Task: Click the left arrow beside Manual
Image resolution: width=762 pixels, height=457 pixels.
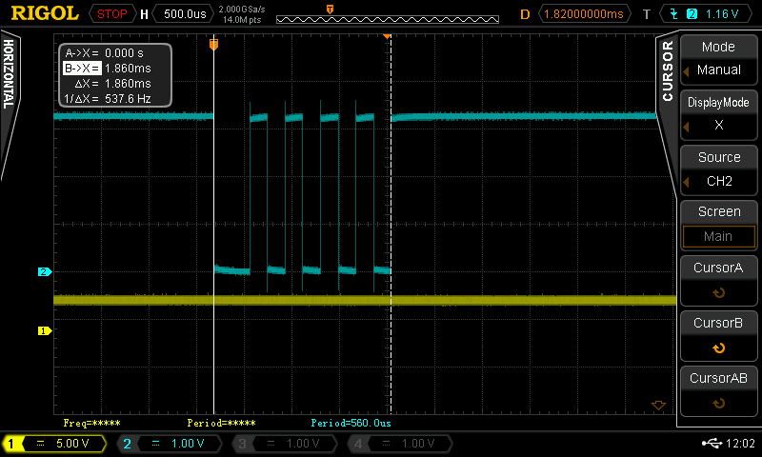Action: 686,71
